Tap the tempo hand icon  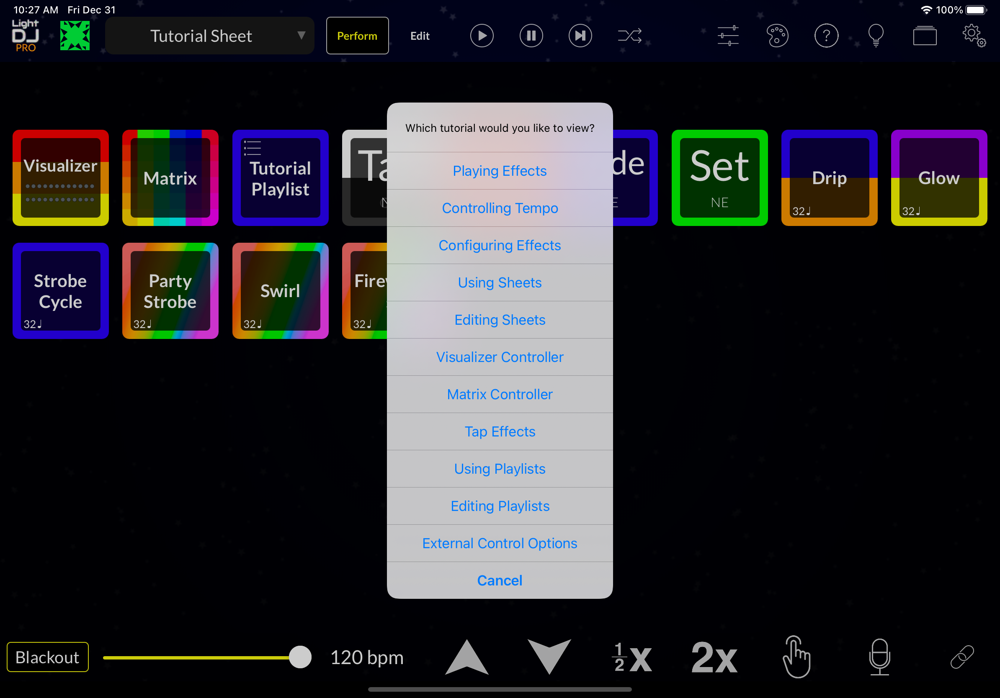(x=796, y=657)
